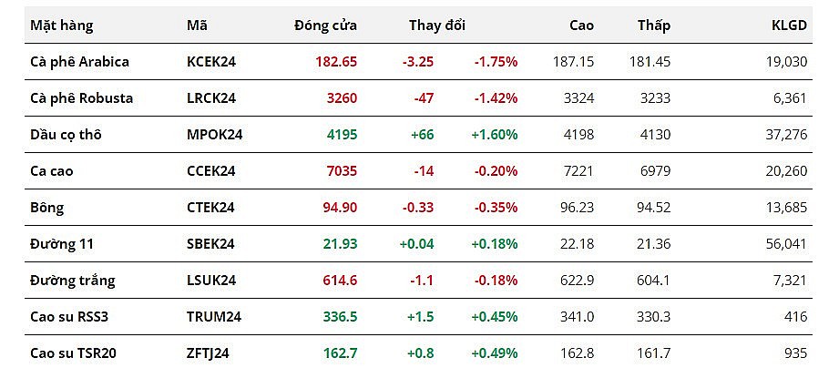Click the Cao column header
This screenshot has width=839, height=368.
coord(581,26)
